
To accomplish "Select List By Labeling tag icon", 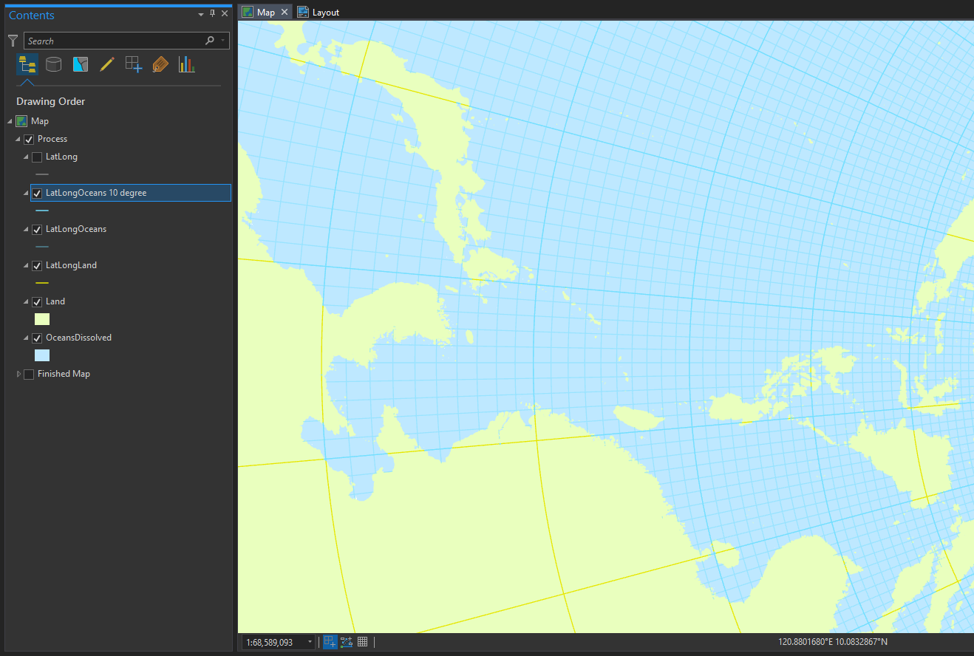I will coord(160,64).
